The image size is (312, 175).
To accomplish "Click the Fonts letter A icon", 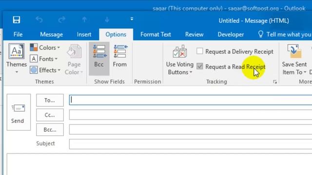I will tap(34, 59).
